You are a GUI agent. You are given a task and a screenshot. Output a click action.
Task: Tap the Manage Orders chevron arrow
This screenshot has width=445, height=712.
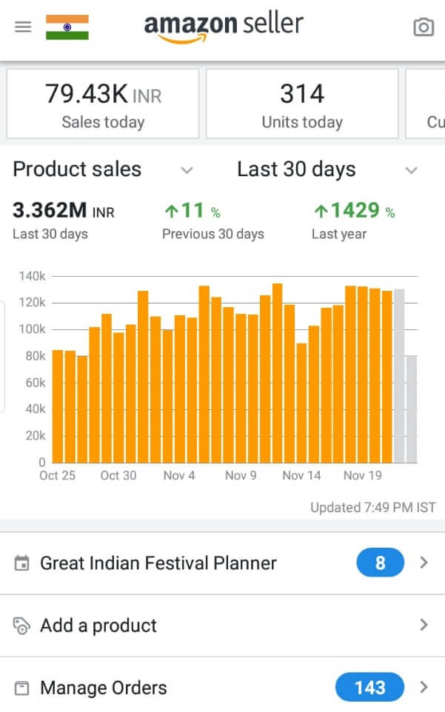tap(424, 688)
